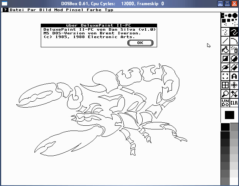Image resolution: width=239 pixels, height=186 pixels.
Task: Click the '(c) 1985, 1988 Electronic Arts.' line
Action: [89, 37]
